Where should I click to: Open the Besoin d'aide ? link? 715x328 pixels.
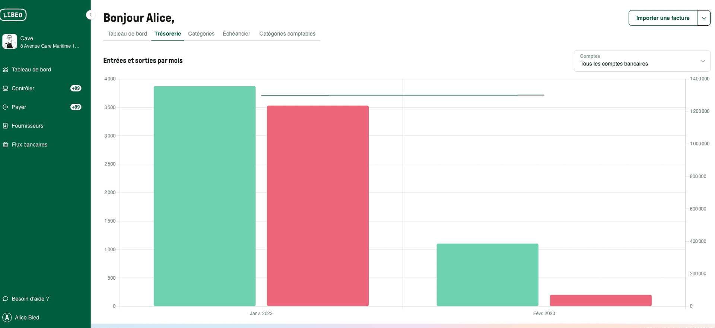30,299
